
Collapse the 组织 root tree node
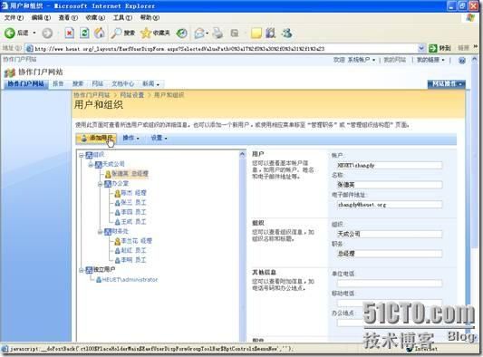82,155
